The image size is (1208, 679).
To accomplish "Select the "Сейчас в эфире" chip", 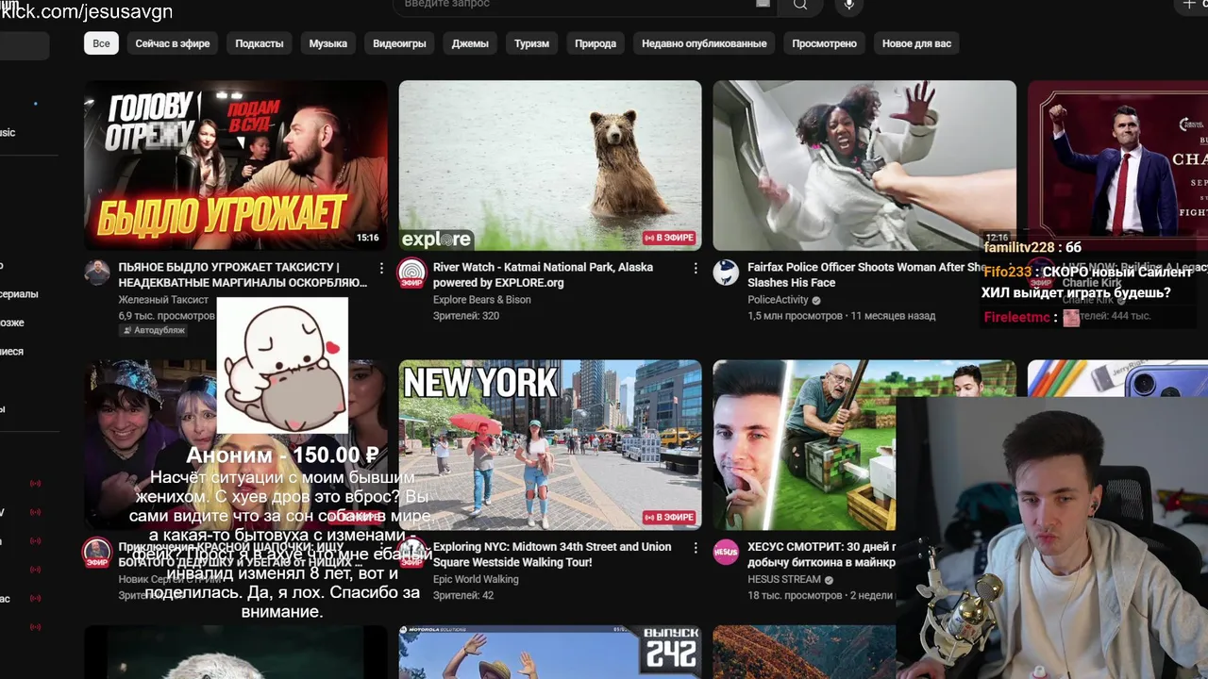I will pyautogui.click(x=173, y=43).
